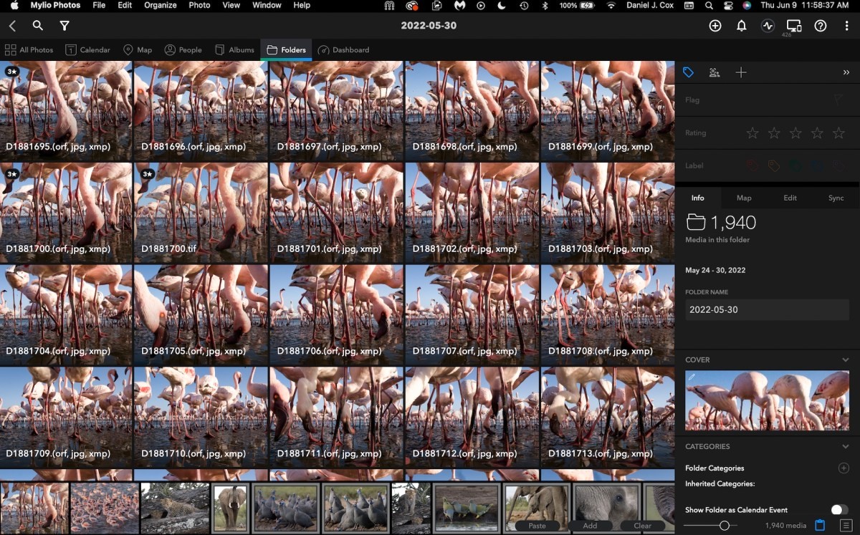Switch to Albums view
This screenshot has width=860, height=535.
(234, 50)
